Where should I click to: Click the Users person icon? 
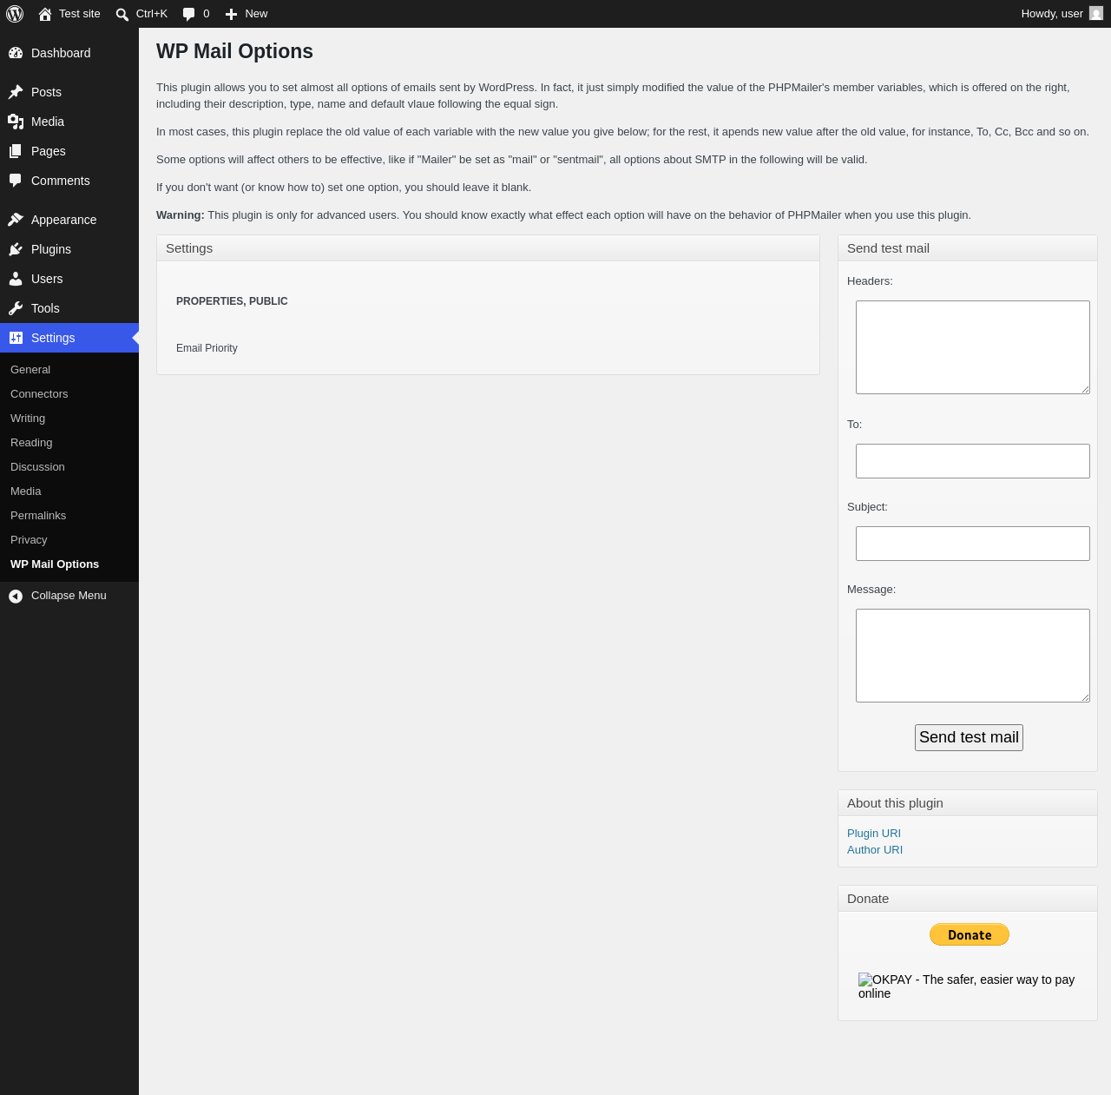(16, 279)
